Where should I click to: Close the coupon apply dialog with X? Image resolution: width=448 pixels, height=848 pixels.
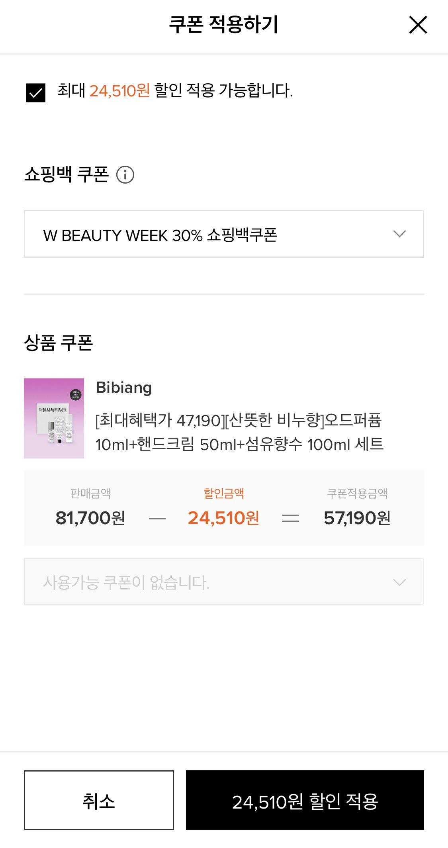(x=418, y=25)
